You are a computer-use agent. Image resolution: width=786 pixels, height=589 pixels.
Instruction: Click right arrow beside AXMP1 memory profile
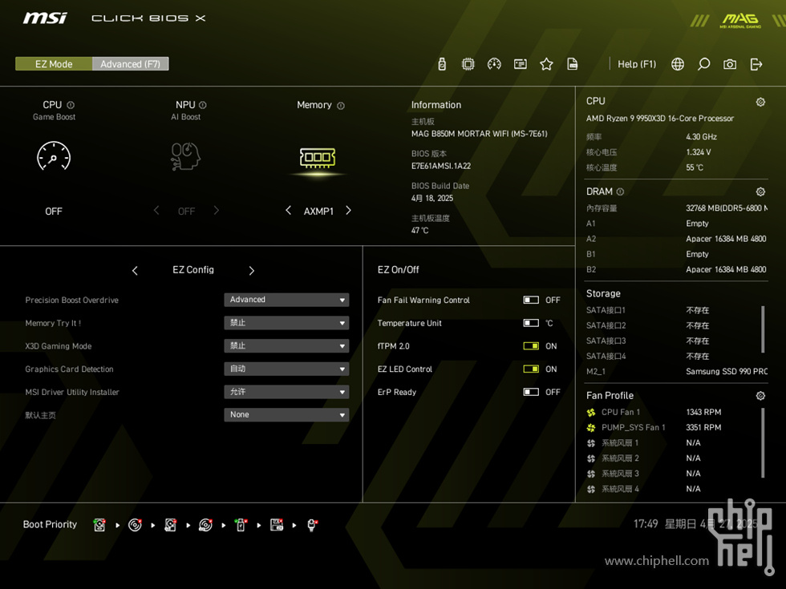coord(348,210)
